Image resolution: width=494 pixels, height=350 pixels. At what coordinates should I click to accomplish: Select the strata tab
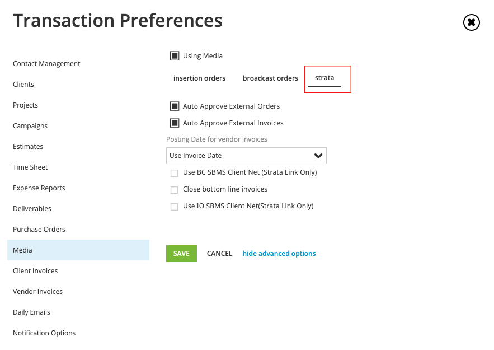[324, 78]
